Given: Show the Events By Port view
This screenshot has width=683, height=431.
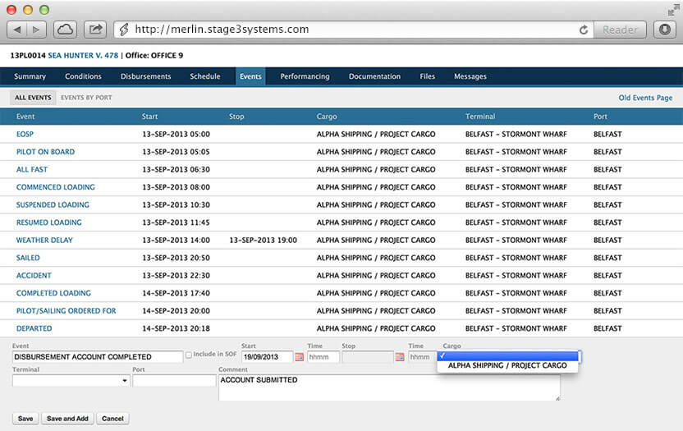Looking at the screenshot, I should 86,98.
